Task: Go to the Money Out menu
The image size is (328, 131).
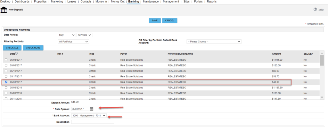Action: click(118, 2)
